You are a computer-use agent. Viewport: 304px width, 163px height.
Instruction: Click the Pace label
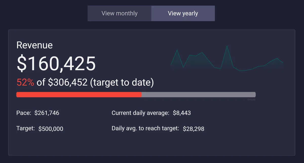coord(24,113)
